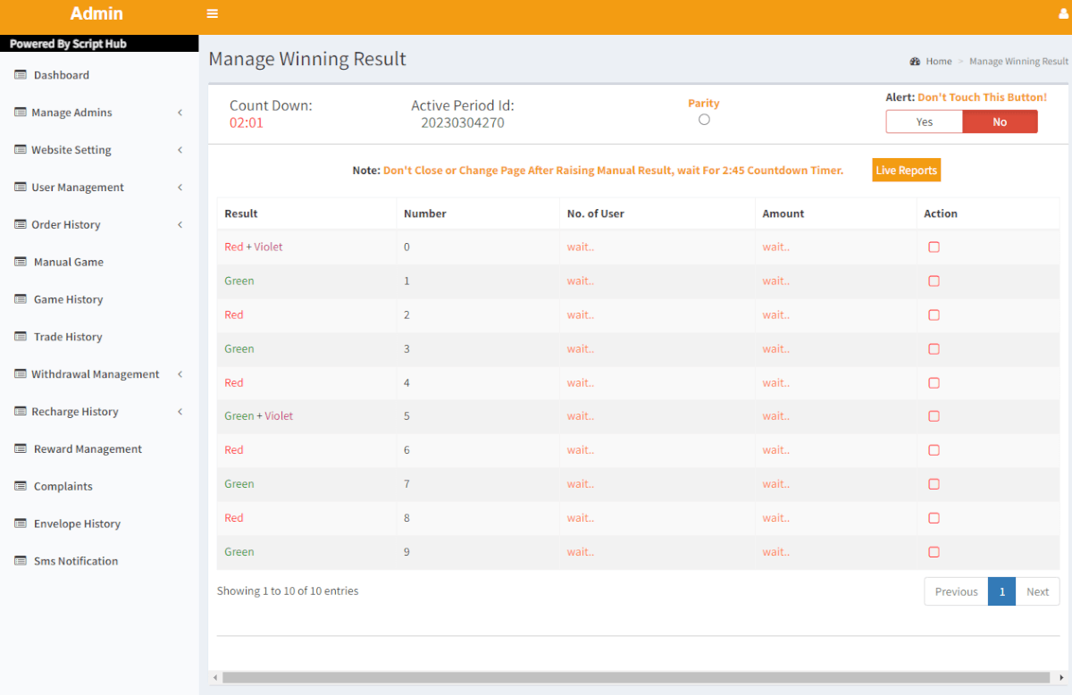The height and width of the screenshot is (695, 1072).
Task: Click the hamburger menu icon in header
Action: tap(212, 13)
